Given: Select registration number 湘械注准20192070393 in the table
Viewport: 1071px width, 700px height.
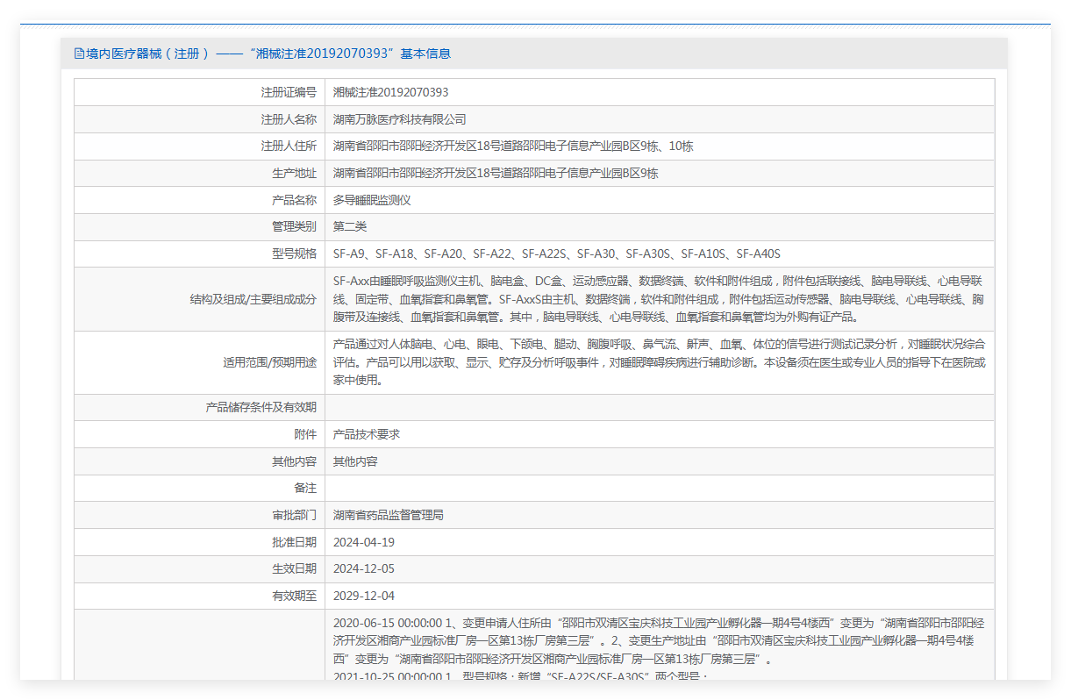Looking at the screenshot, I should (x=390, y=92).
